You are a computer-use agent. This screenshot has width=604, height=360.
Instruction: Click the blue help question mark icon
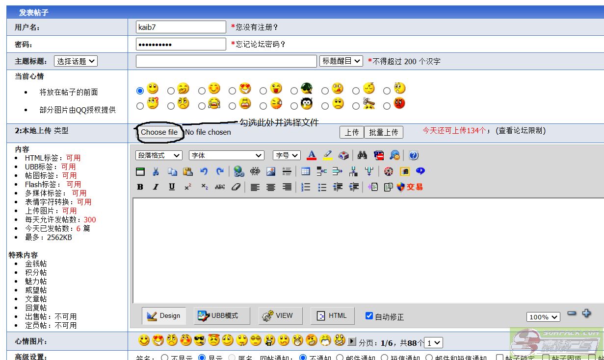coord(413,155)
